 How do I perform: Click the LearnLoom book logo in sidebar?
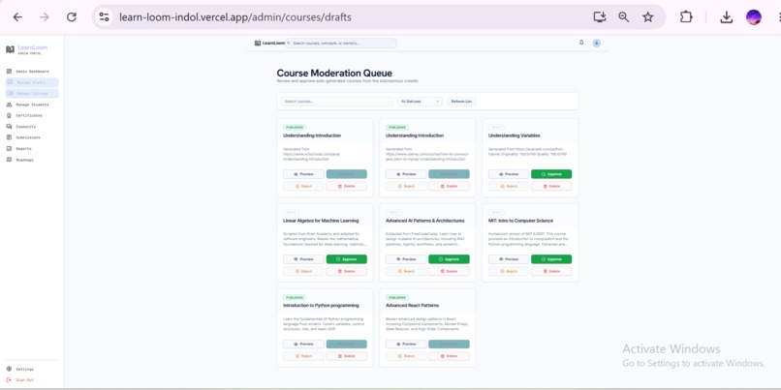(x=10, y=49)
